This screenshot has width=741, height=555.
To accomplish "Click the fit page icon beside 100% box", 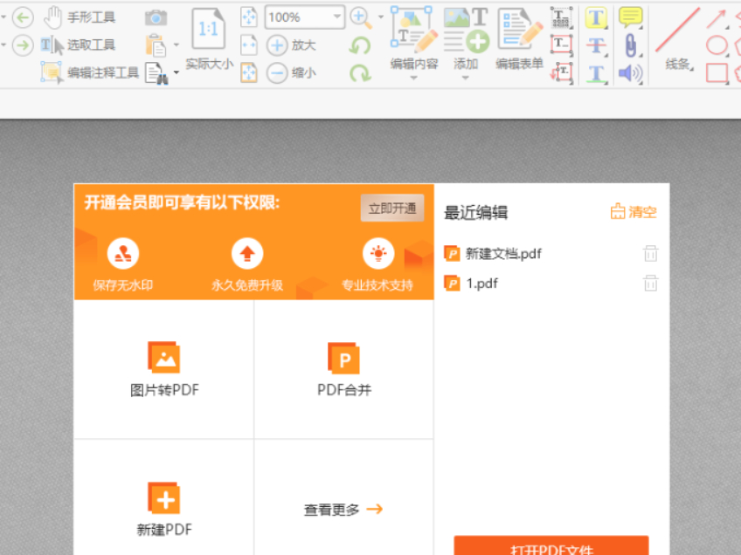I will coord(248,17).
